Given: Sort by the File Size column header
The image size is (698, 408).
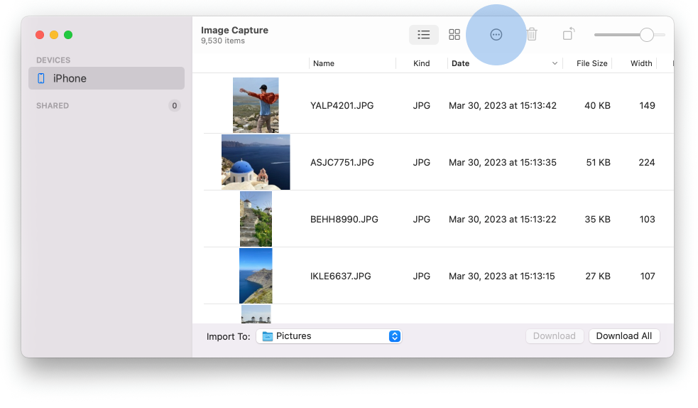Looking at the screenshot, I should (x=591, y=63).
